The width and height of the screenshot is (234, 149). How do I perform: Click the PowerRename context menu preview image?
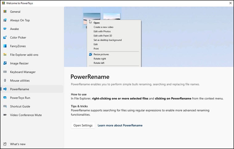click(x=149, y=37)
